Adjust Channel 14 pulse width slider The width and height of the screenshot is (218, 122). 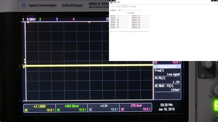click(144, 24)
